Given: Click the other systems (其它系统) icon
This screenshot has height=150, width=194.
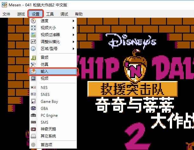Looking at the screenshot, I should coord(33,136).
